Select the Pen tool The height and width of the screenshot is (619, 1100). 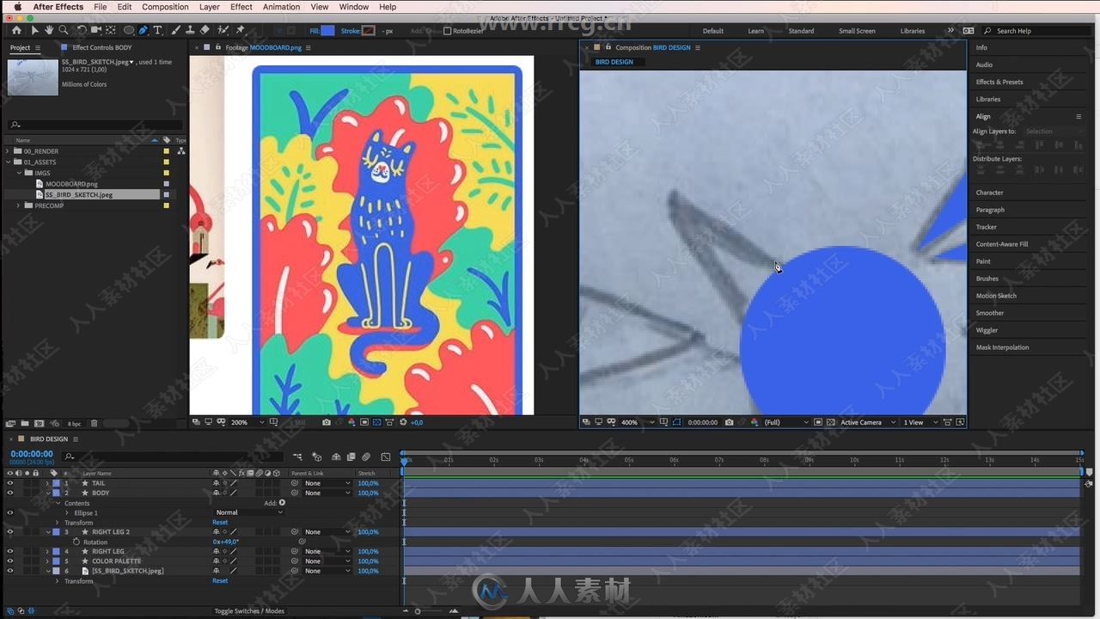click(x=144, y=30)
